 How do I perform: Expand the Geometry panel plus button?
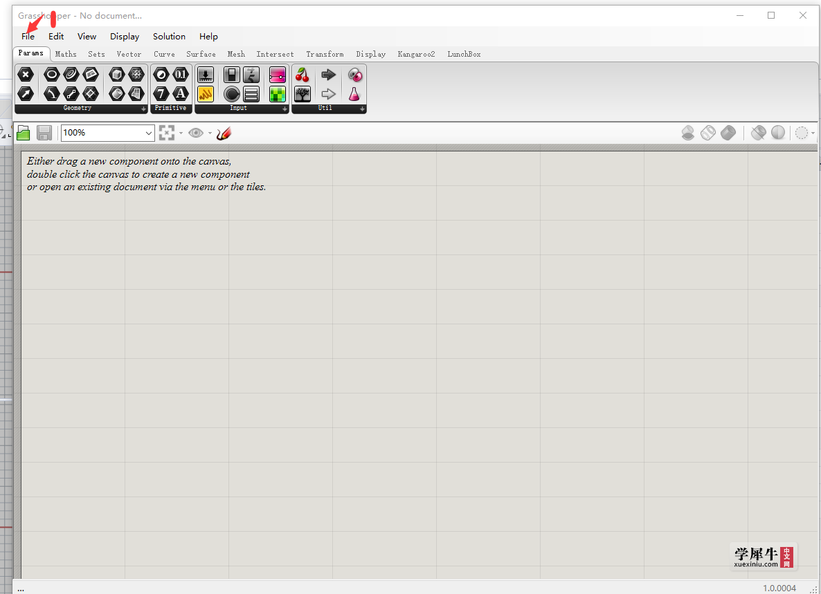143,109
